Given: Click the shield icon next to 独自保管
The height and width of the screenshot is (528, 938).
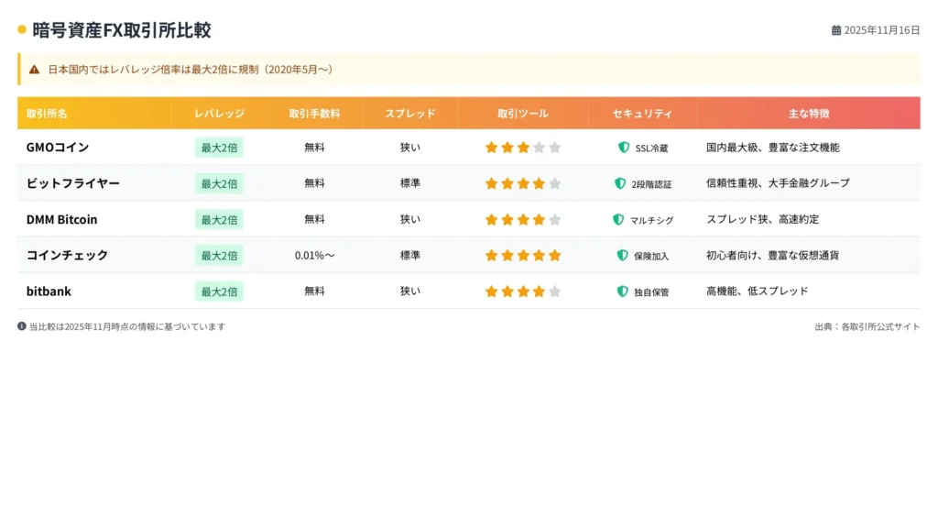Looking at the screenshot, I should pos(623,291).
